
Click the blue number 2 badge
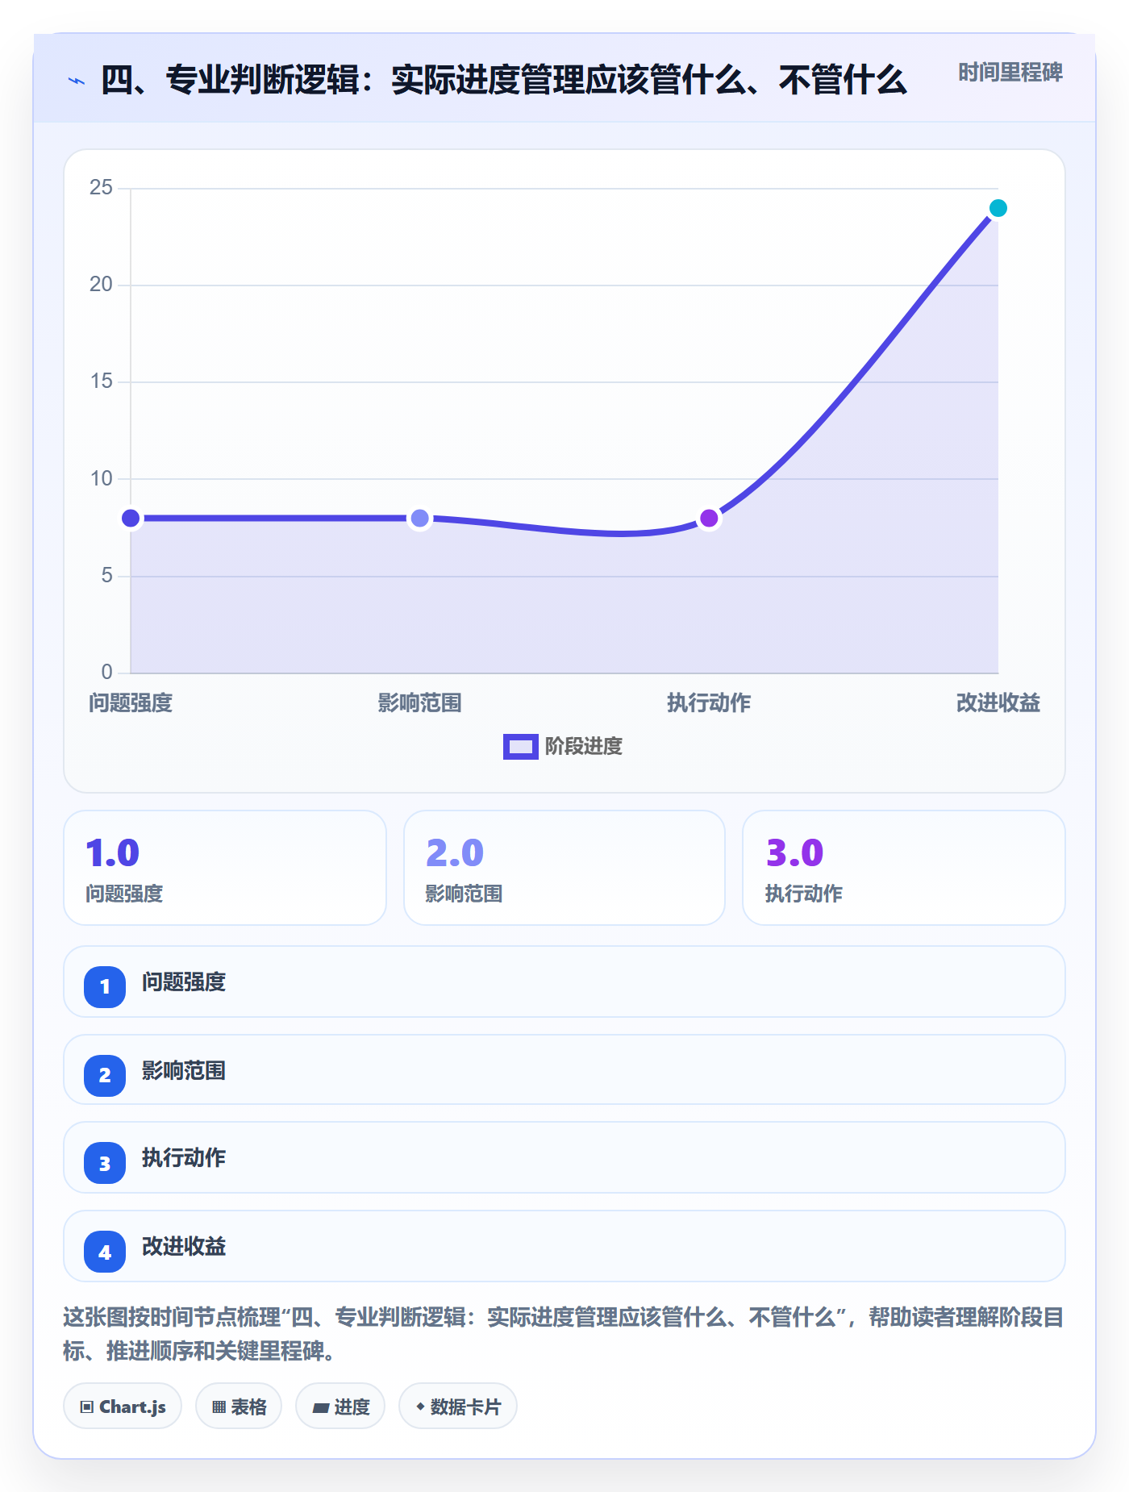tap(105, 1075)
